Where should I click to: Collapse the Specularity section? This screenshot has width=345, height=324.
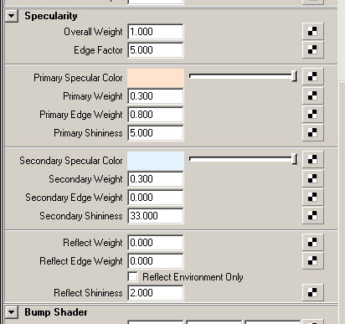point(12,16)
